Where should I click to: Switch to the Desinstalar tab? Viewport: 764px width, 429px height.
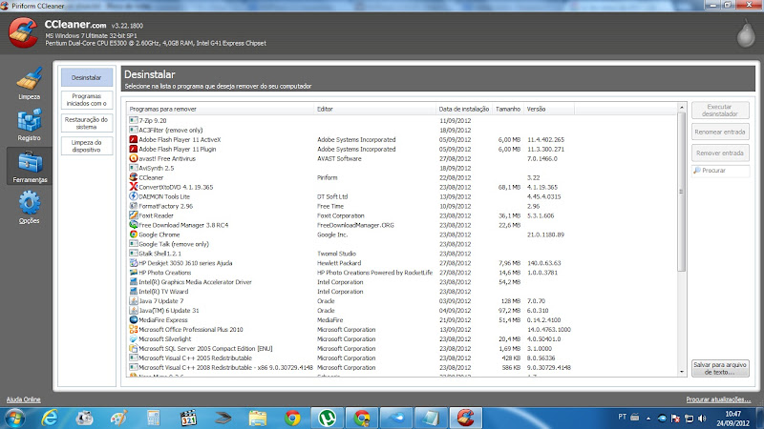point(87,77)
